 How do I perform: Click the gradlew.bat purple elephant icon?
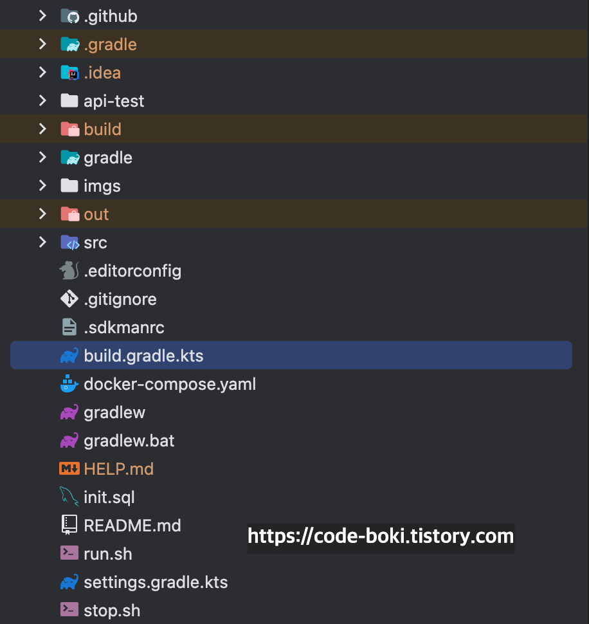coord(69,441)
